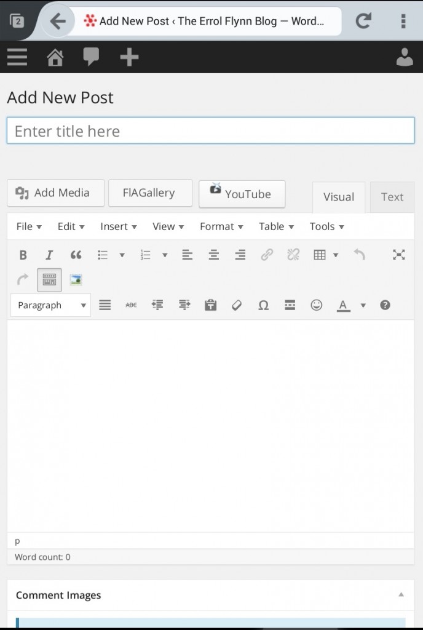Insert a numbered list
This screenshot has height=630, width=423.
[145, 255]
